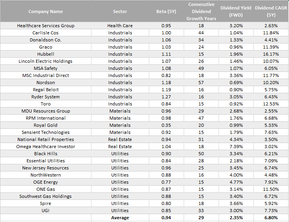Click the Southwest Gas Holdings cell

point(46,196)
